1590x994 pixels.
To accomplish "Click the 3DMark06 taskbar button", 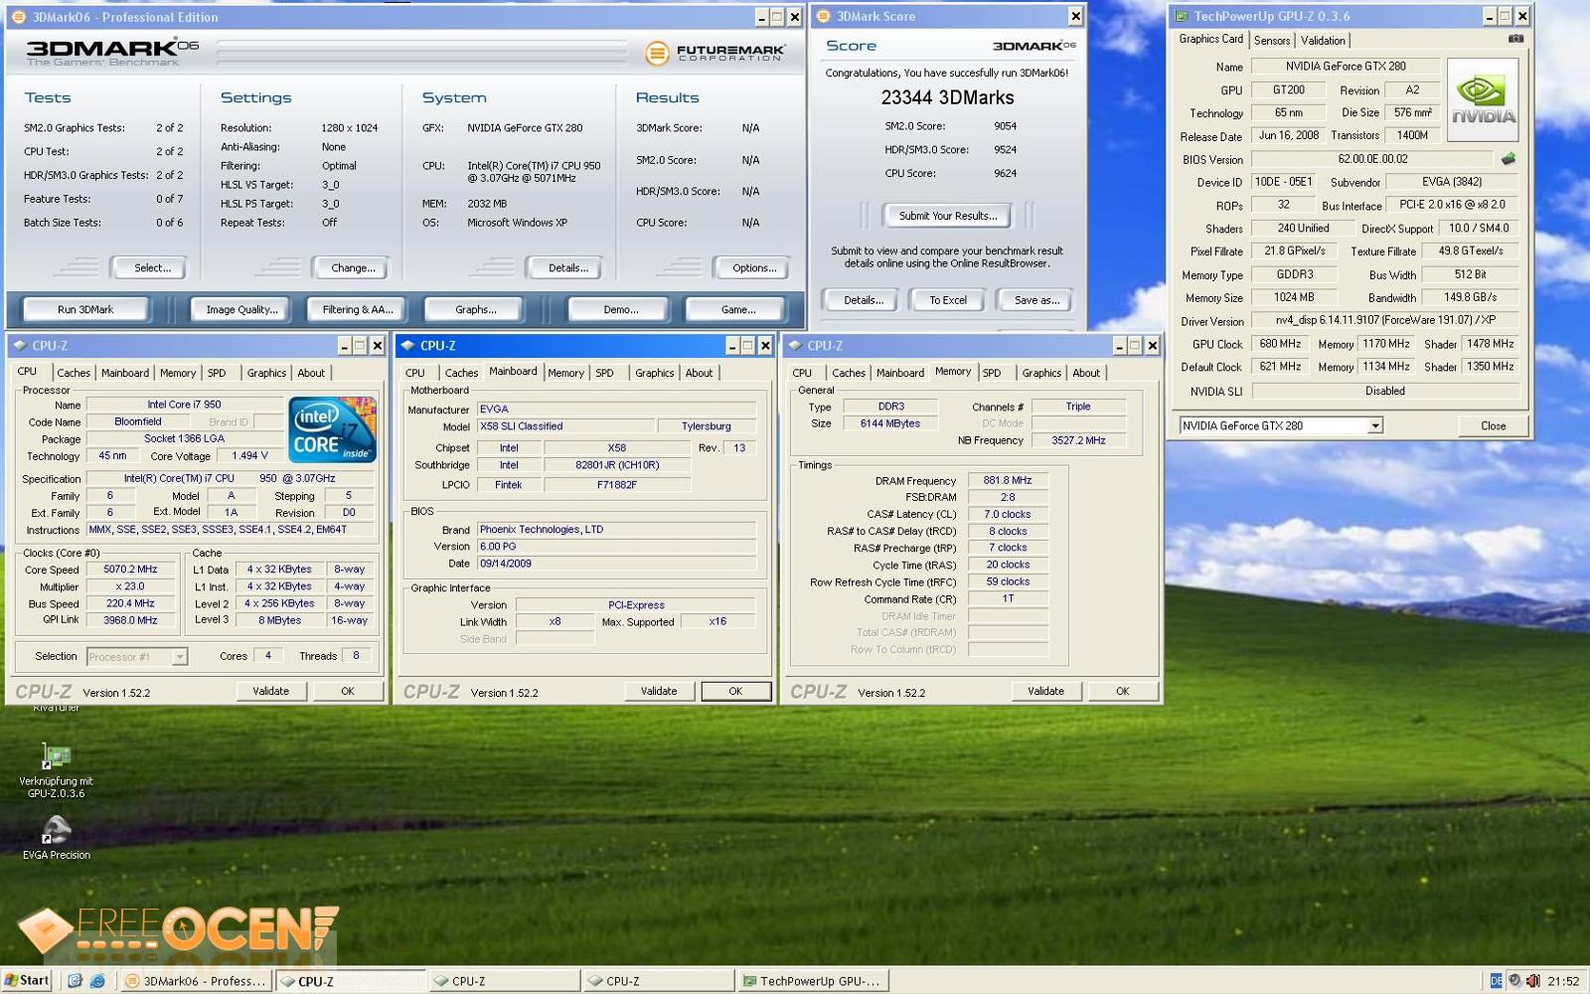I will click(x=196, y=981).
